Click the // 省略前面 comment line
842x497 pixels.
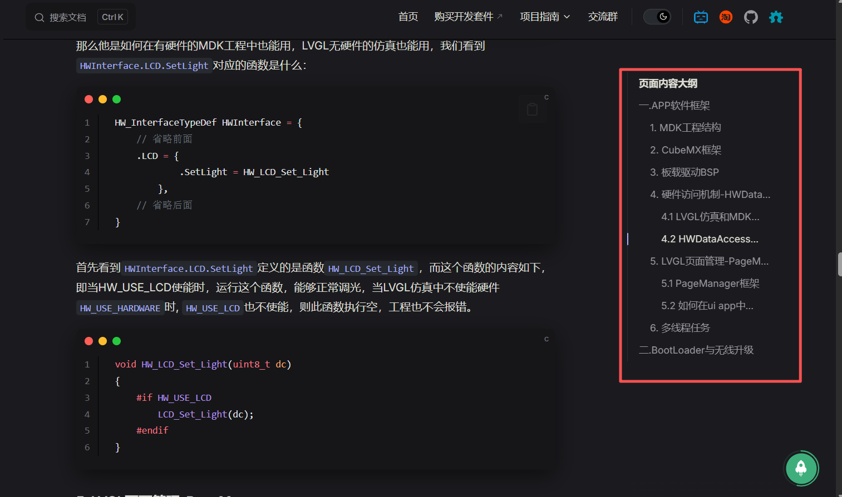(x=164, y=139)
